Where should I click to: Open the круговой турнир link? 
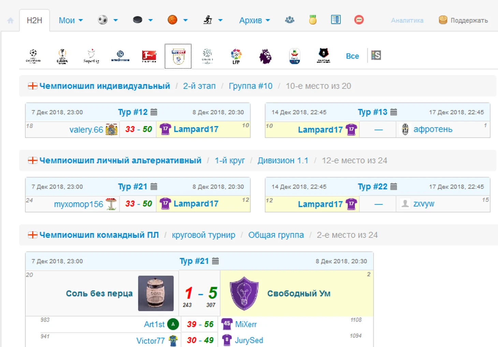(204, 235)
